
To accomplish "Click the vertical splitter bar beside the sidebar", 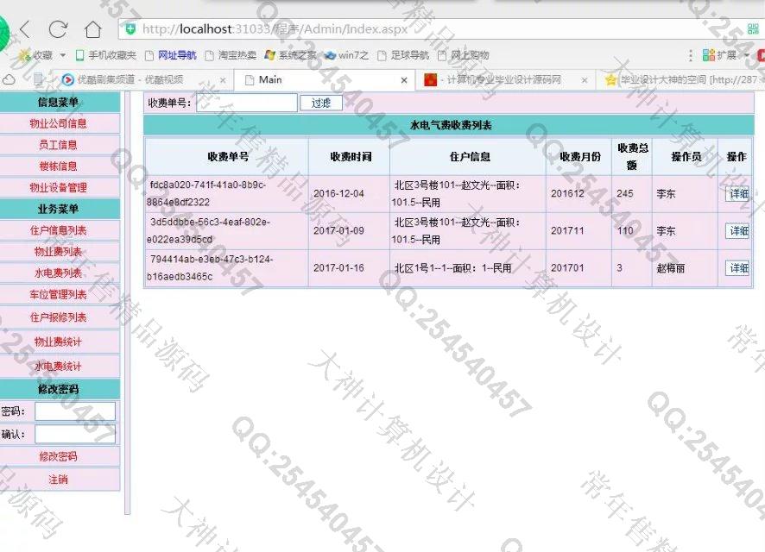I will click(128, 302).
